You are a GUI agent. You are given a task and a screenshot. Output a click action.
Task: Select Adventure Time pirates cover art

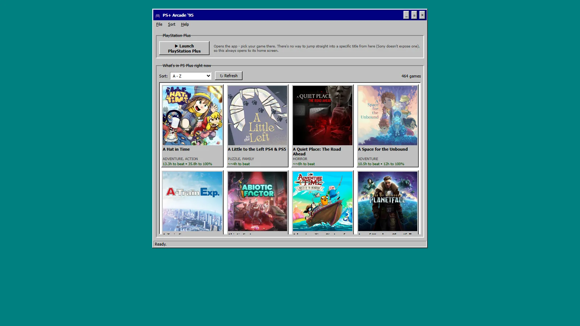(x=323, y=201)
